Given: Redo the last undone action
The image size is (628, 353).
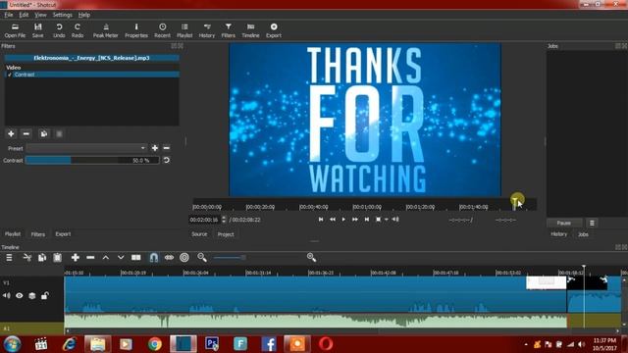Looking at the screenshot, I should tap(78, 30).
